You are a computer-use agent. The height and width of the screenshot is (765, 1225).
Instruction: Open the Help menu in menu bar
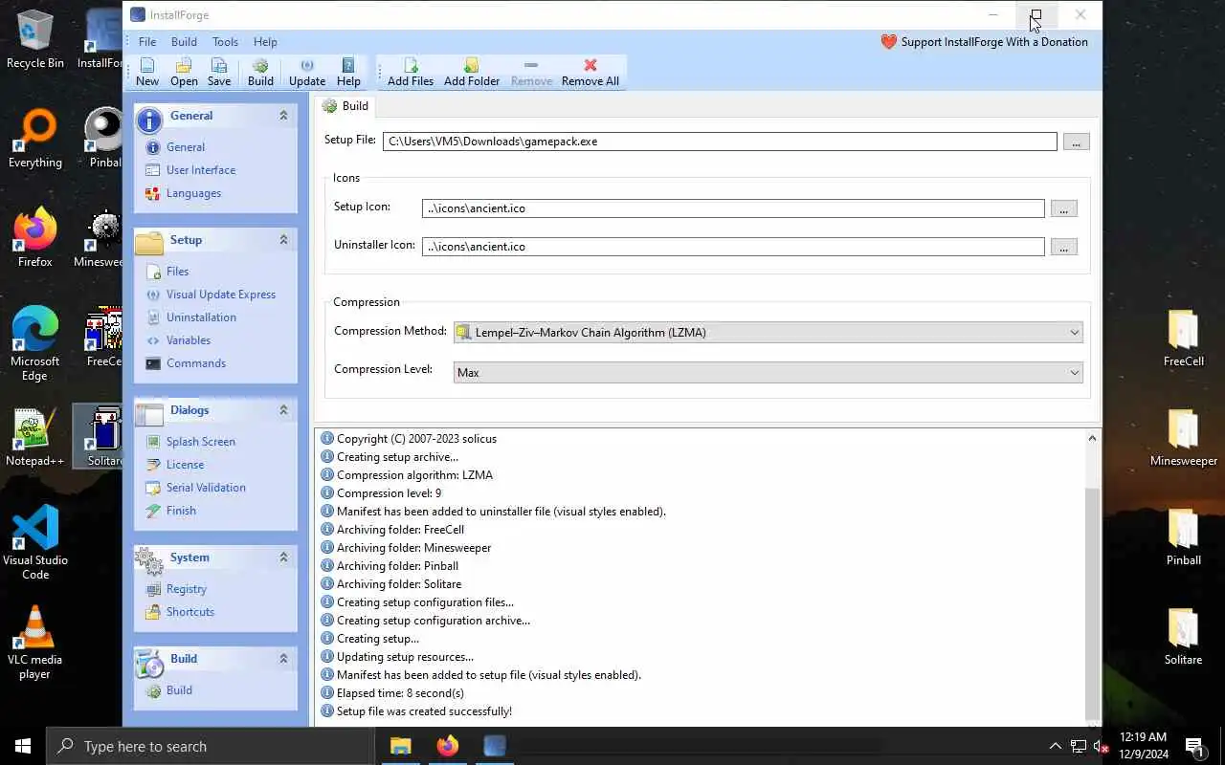265,42
